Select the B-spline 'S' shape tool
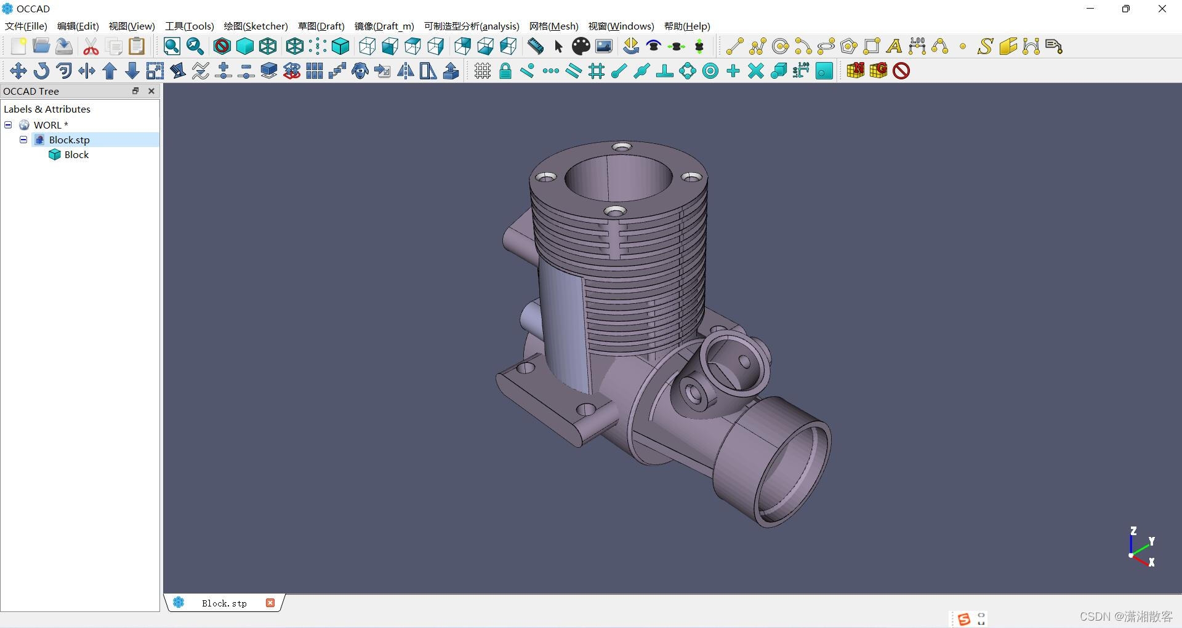Image resolution: width=1182 pixels, height=628 pixels. click(985, 46)
